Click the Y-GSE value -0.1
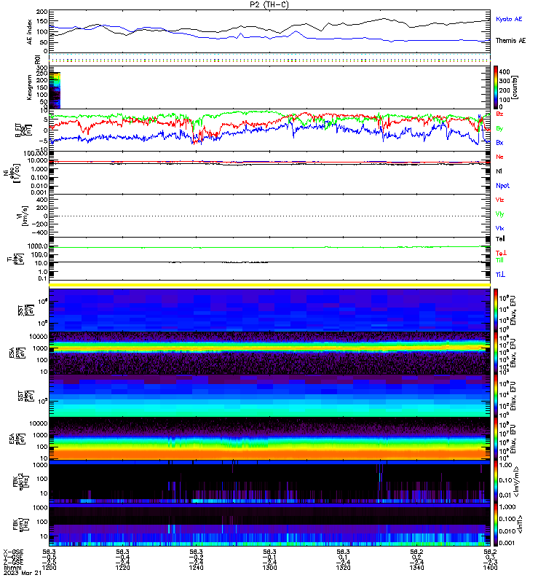Image resolution: width=546 pixels, height=583 pixels. pyautogui.click(x=269, y=557)
